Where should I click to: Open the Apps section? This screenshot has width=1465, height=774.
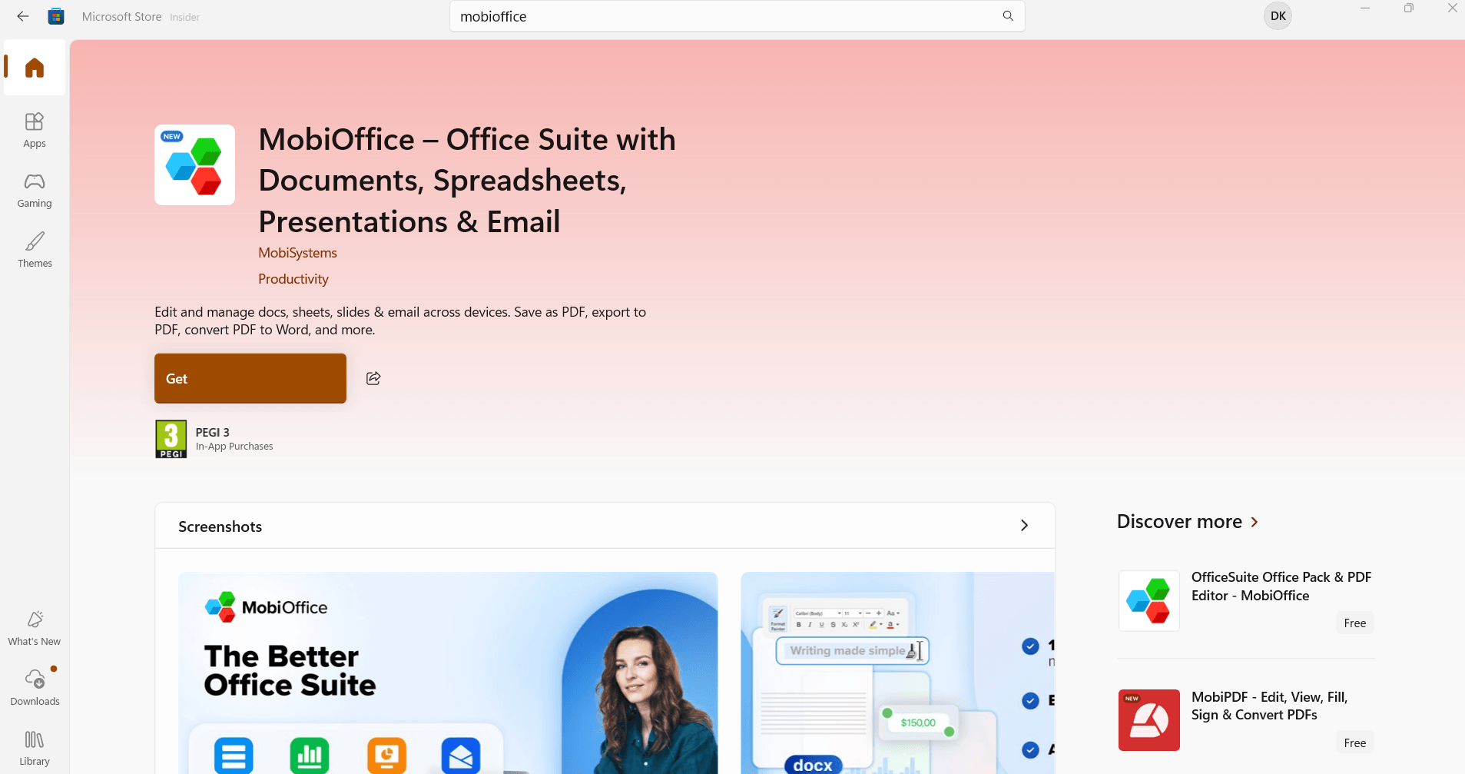point(35,130)
